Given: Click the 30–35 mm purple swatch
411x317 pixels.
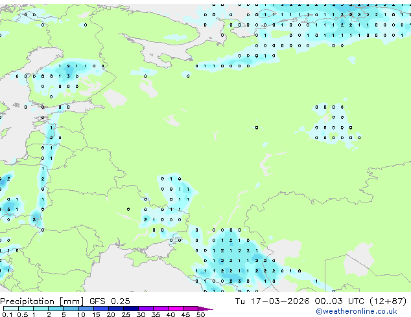Looking at the screenshot, I should point(145,309).
